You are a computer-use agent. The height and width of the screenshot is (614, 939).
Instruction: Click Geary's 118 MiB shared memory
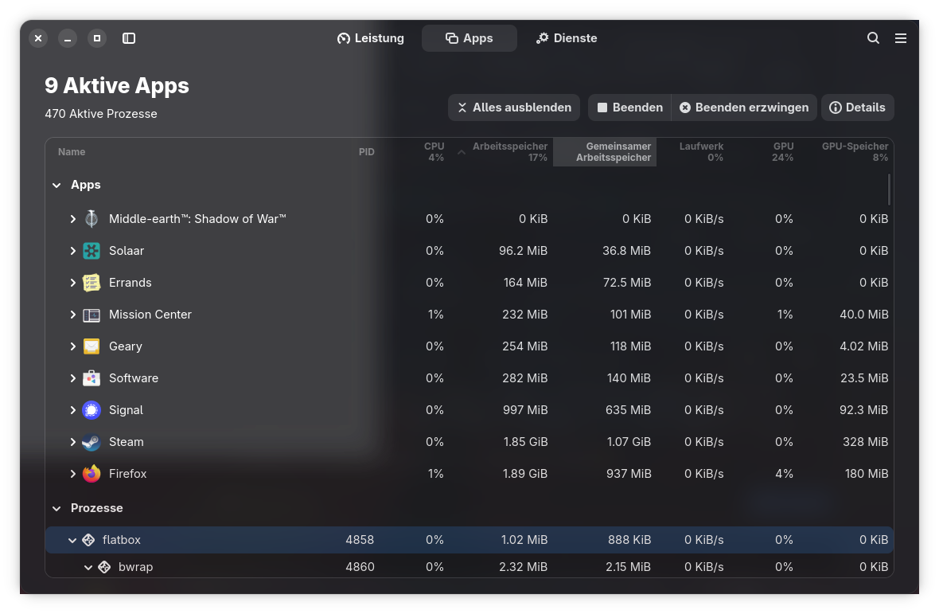(x=630, y=346)
